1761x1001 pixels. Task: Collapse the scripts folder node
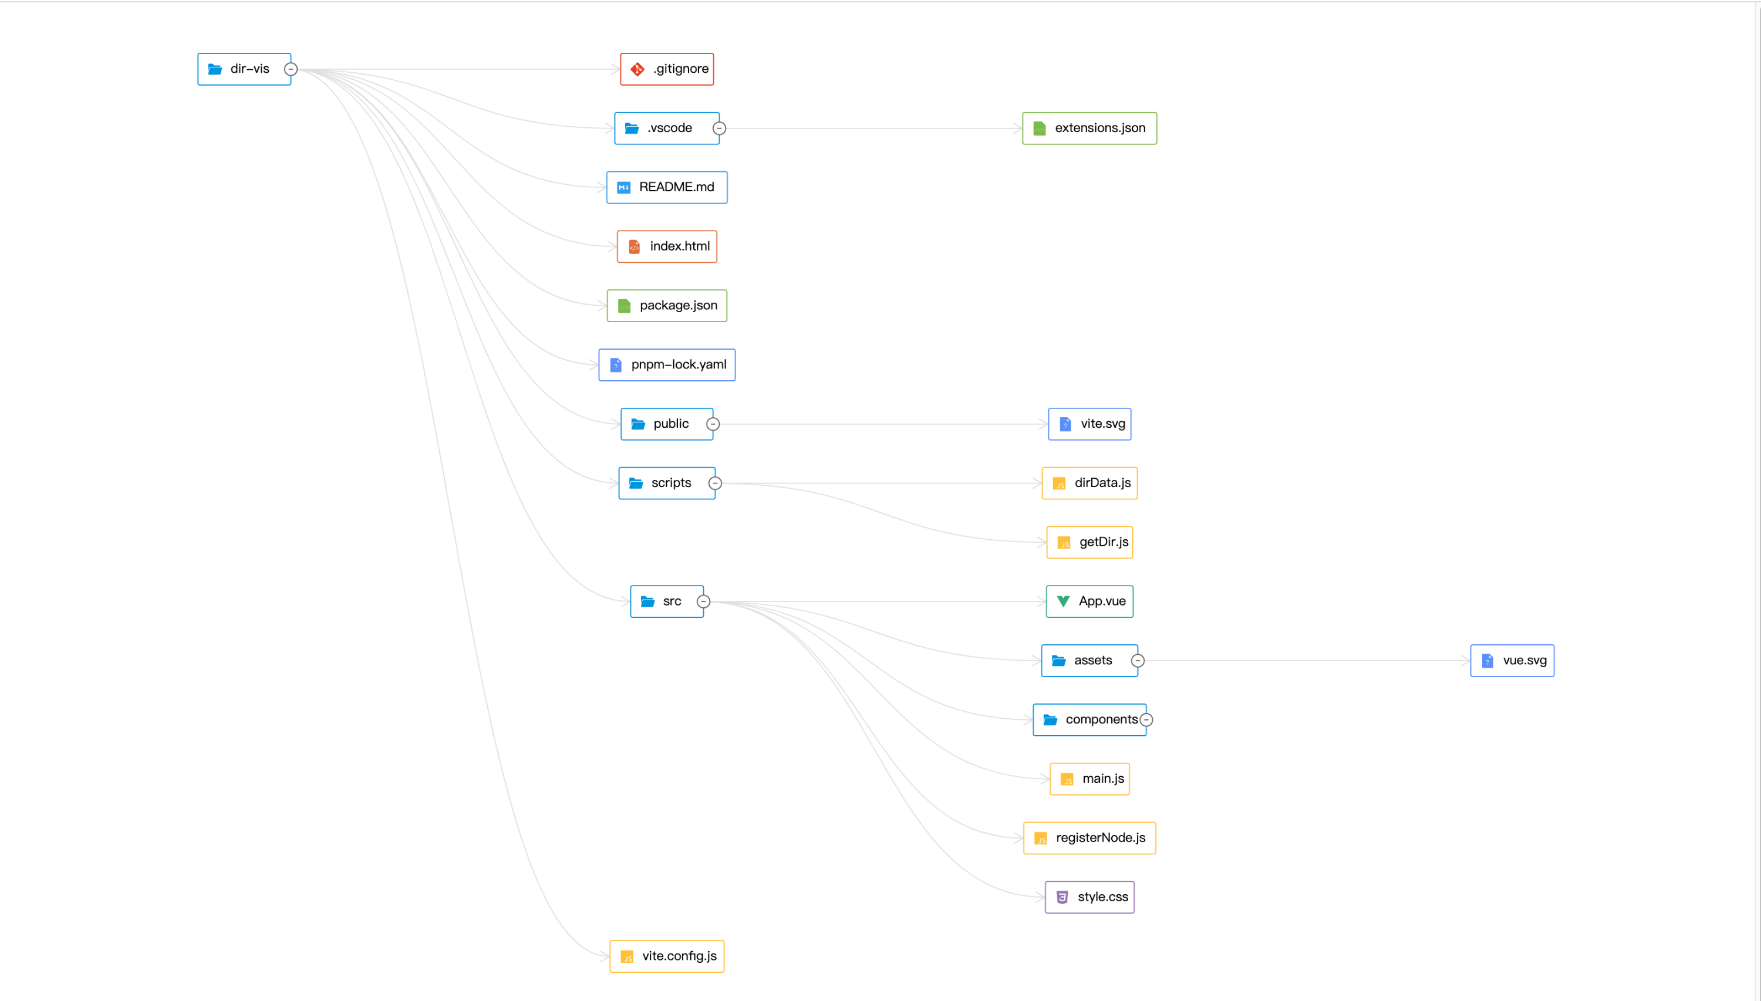(x=715, y=483)
